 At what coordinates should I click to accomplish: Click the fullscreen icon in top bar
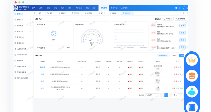pos(176,8)
